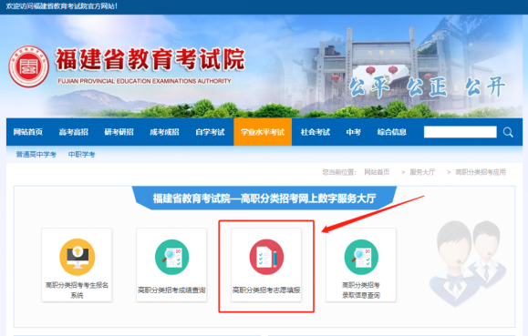Open the 高职分类招考成绩查询 magnifier icon
This screenshot has width=528, height=336.
coord(171,257)
